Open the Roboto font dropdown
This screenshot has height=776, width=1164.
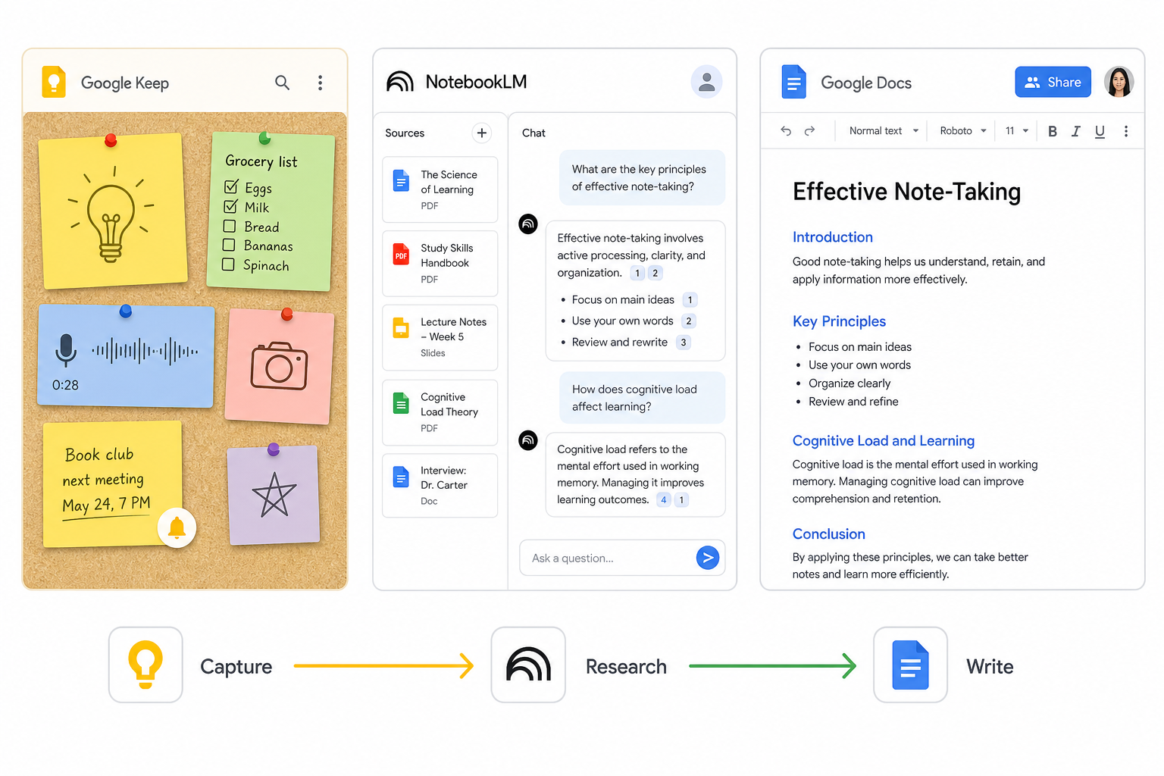click(x=963, y=131)
